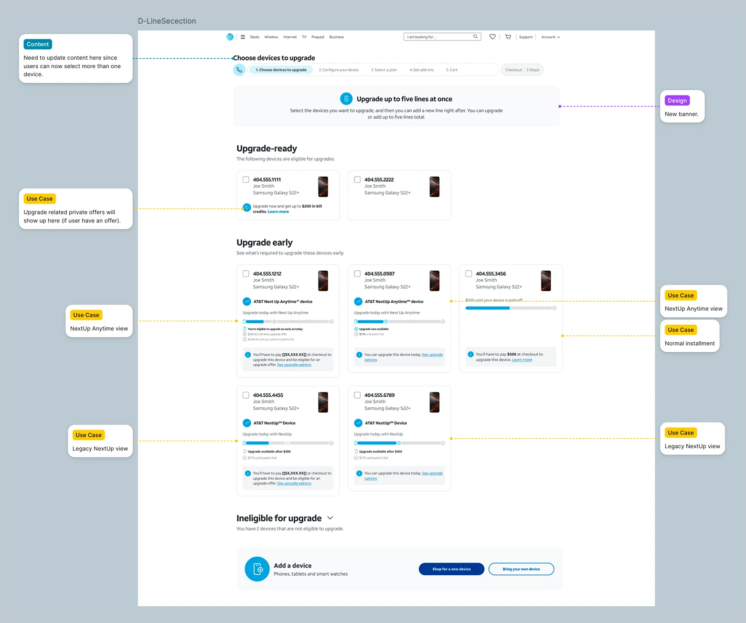The width and height of the screenshot is (746, 623).
Task: Click the Add a device circle icon
Action: (x=257, y=569)
